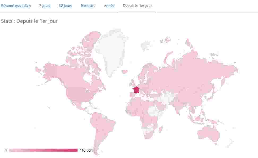Open the Trimestre stats tab
Image resolution: width=258 pixels, height=158 pixels.
point(88,6)
